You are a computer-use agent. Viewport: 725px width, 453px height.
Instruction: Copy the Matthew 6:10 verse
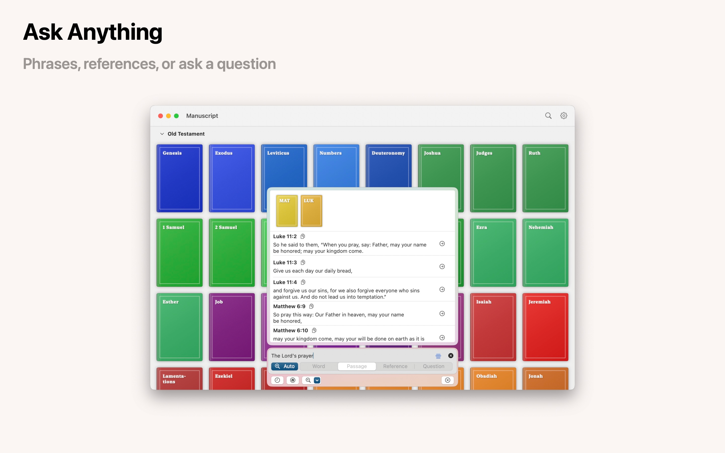click(314, 330)
